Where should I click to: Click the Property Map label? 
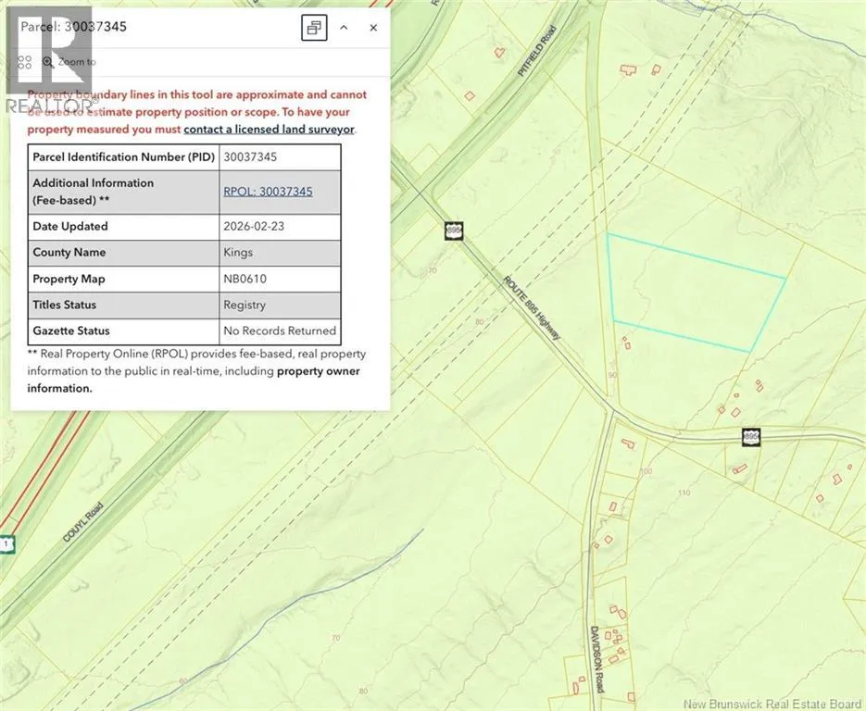click(x=69, y=279)
